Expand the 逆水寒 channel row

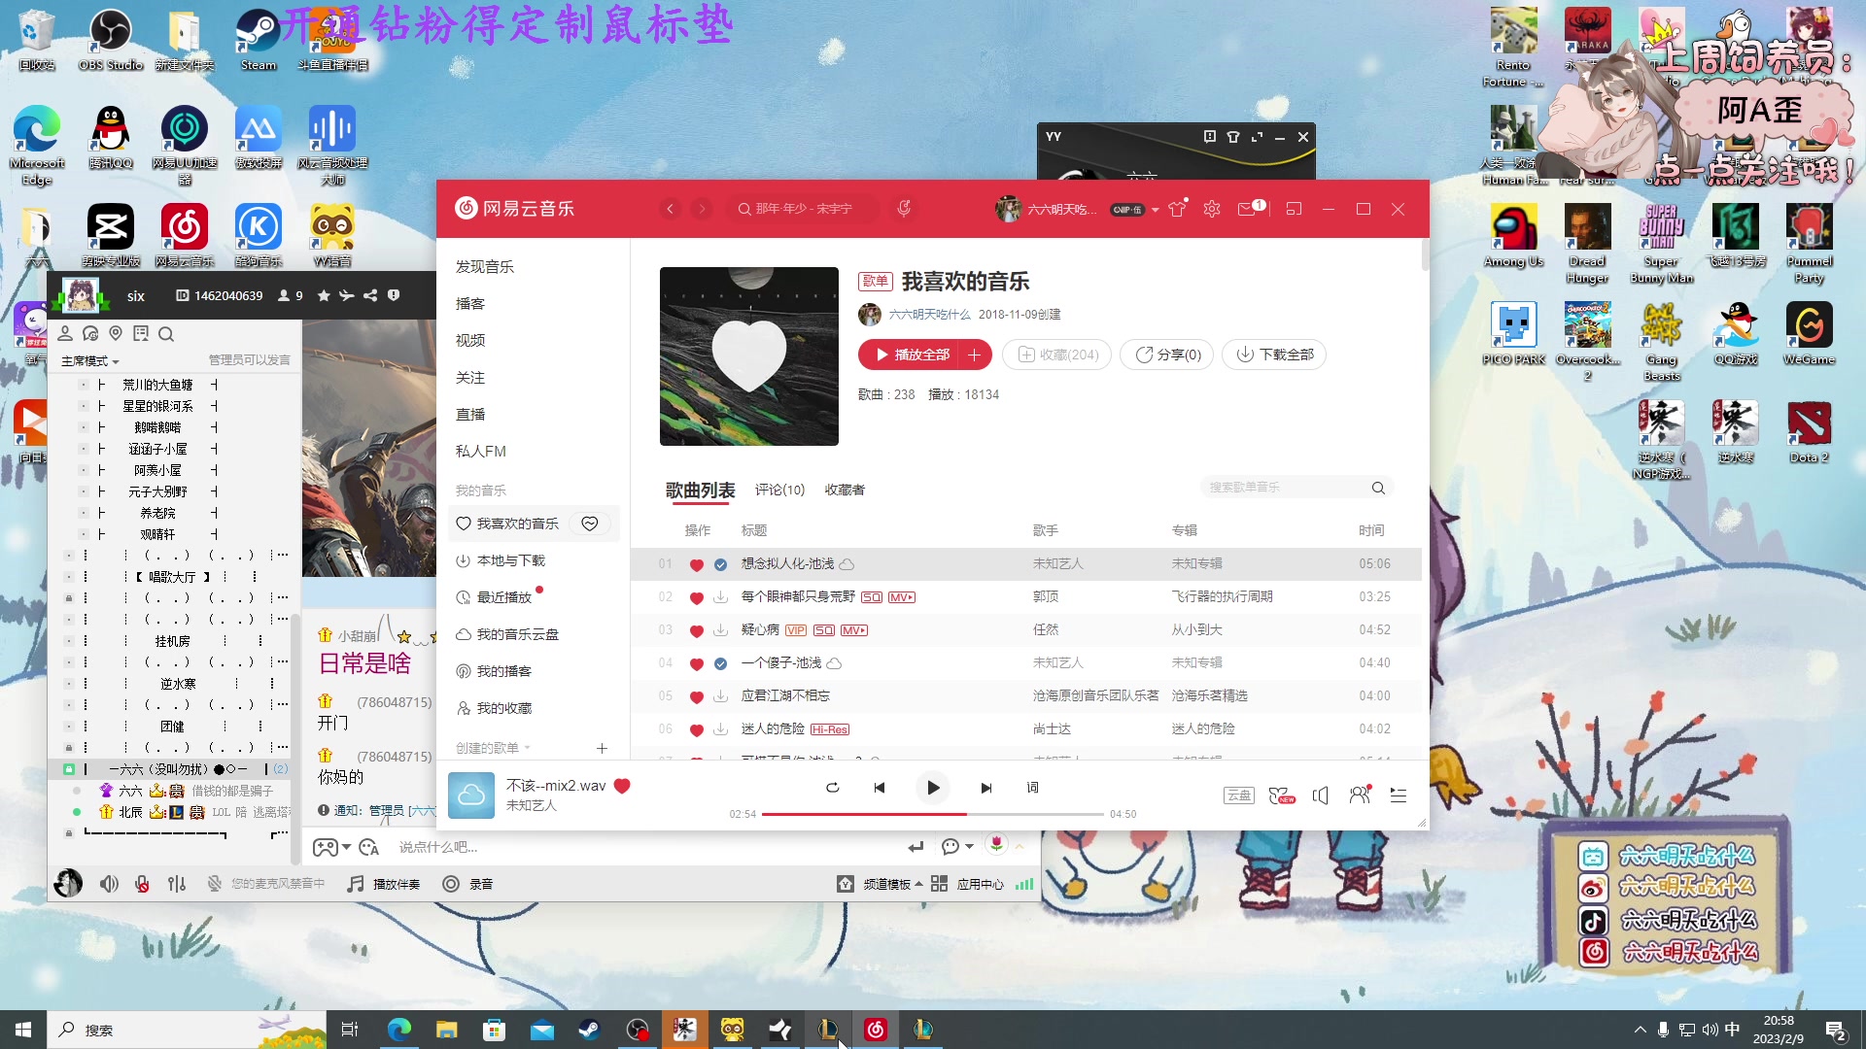[178, 684]
